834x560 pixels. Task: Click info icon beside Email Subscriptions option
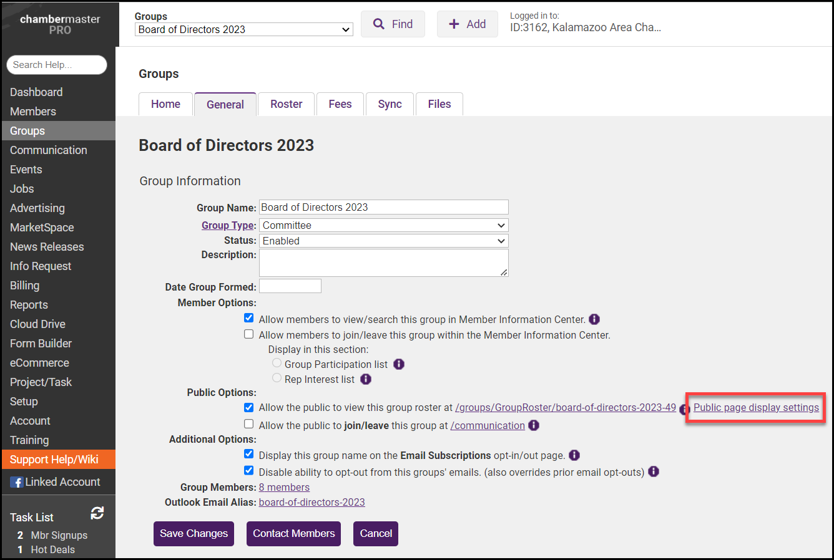click(574, 455)
